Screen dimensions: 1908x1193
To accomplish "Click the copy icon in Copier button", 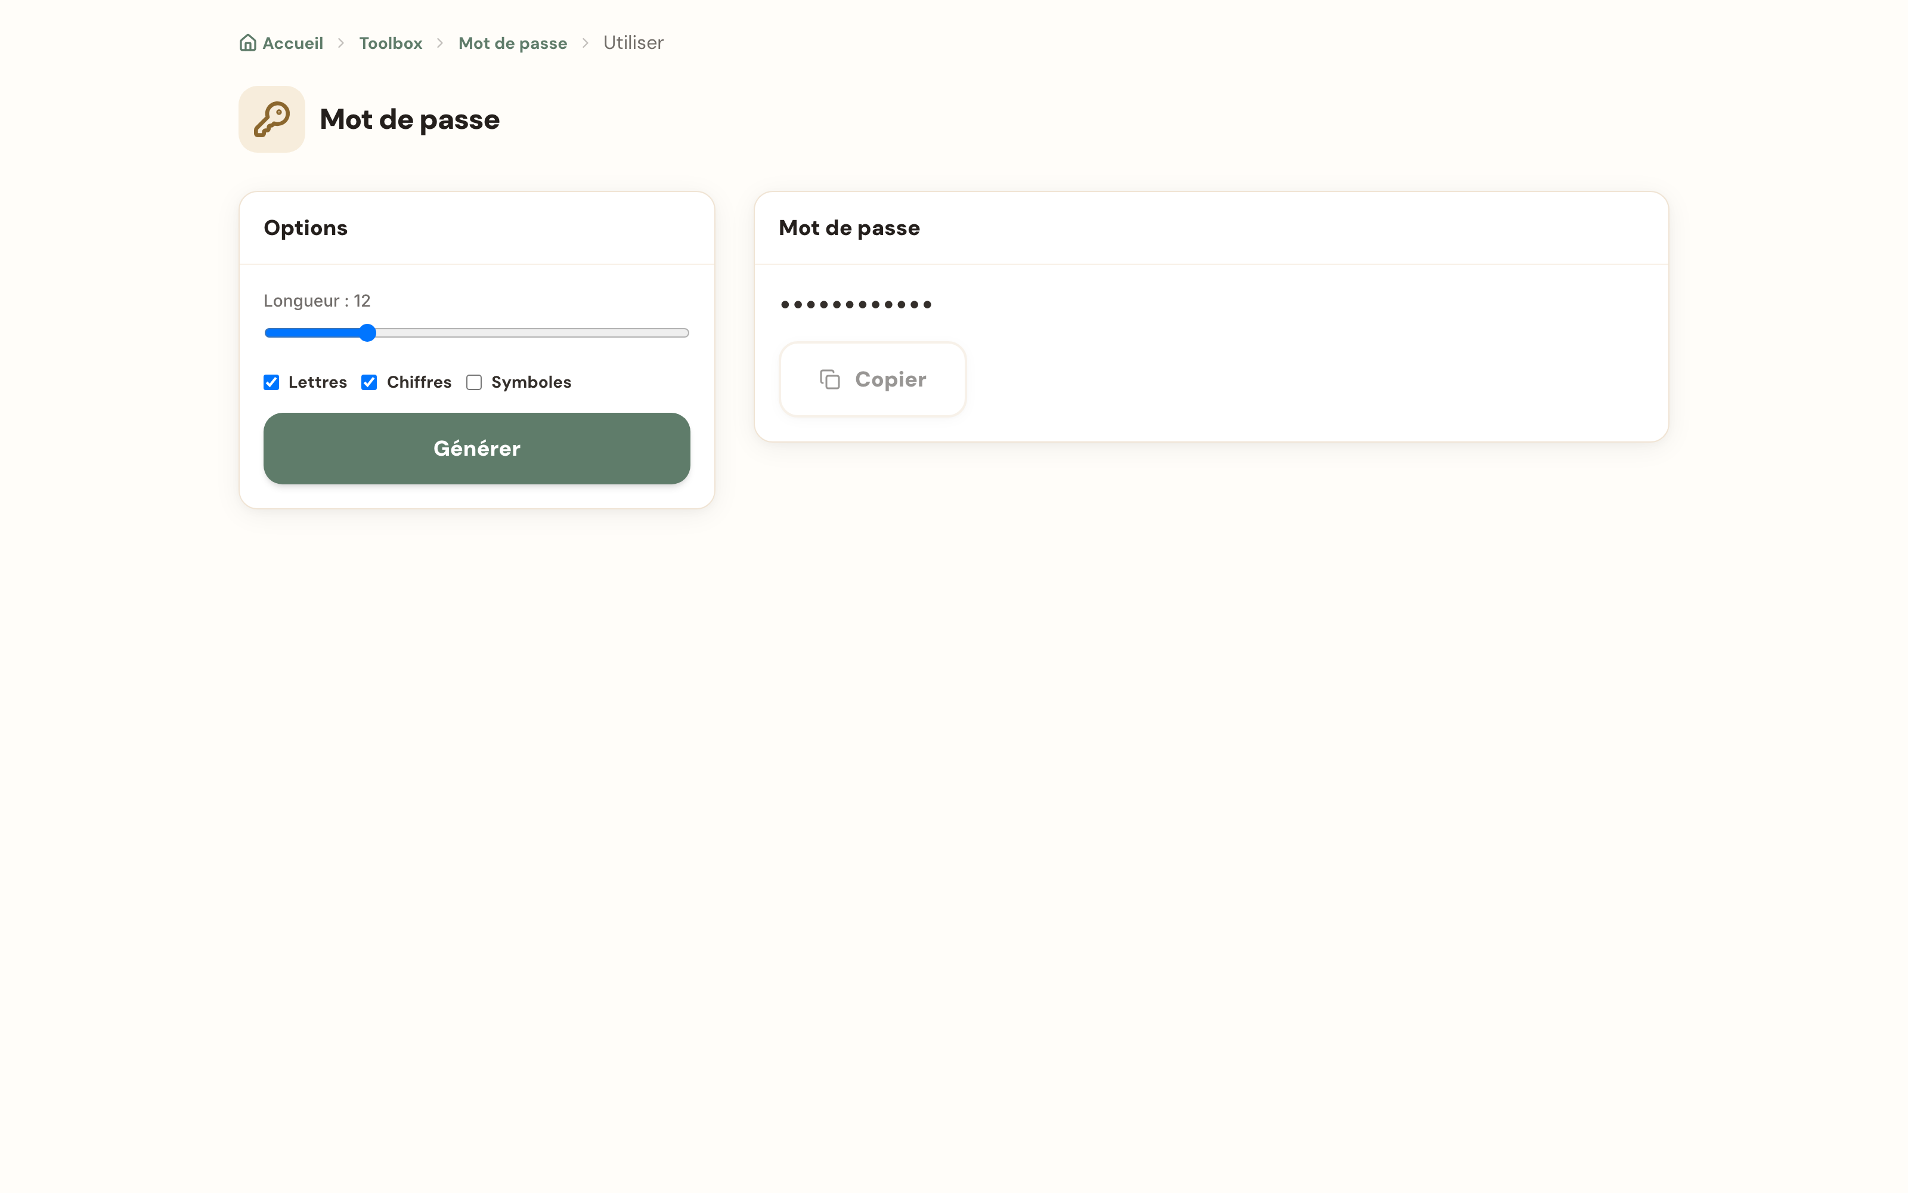I will coord(829,379).
